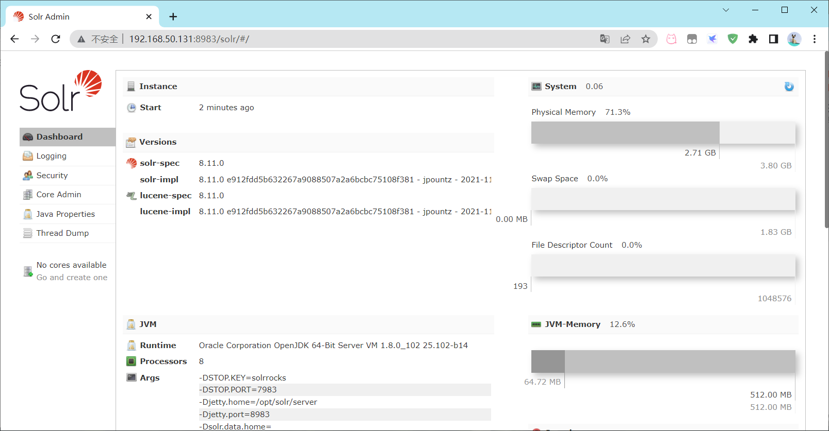This screenshot has height=431, width=829.
Task: Bookmark this page with the star
Action: point(646,39)
